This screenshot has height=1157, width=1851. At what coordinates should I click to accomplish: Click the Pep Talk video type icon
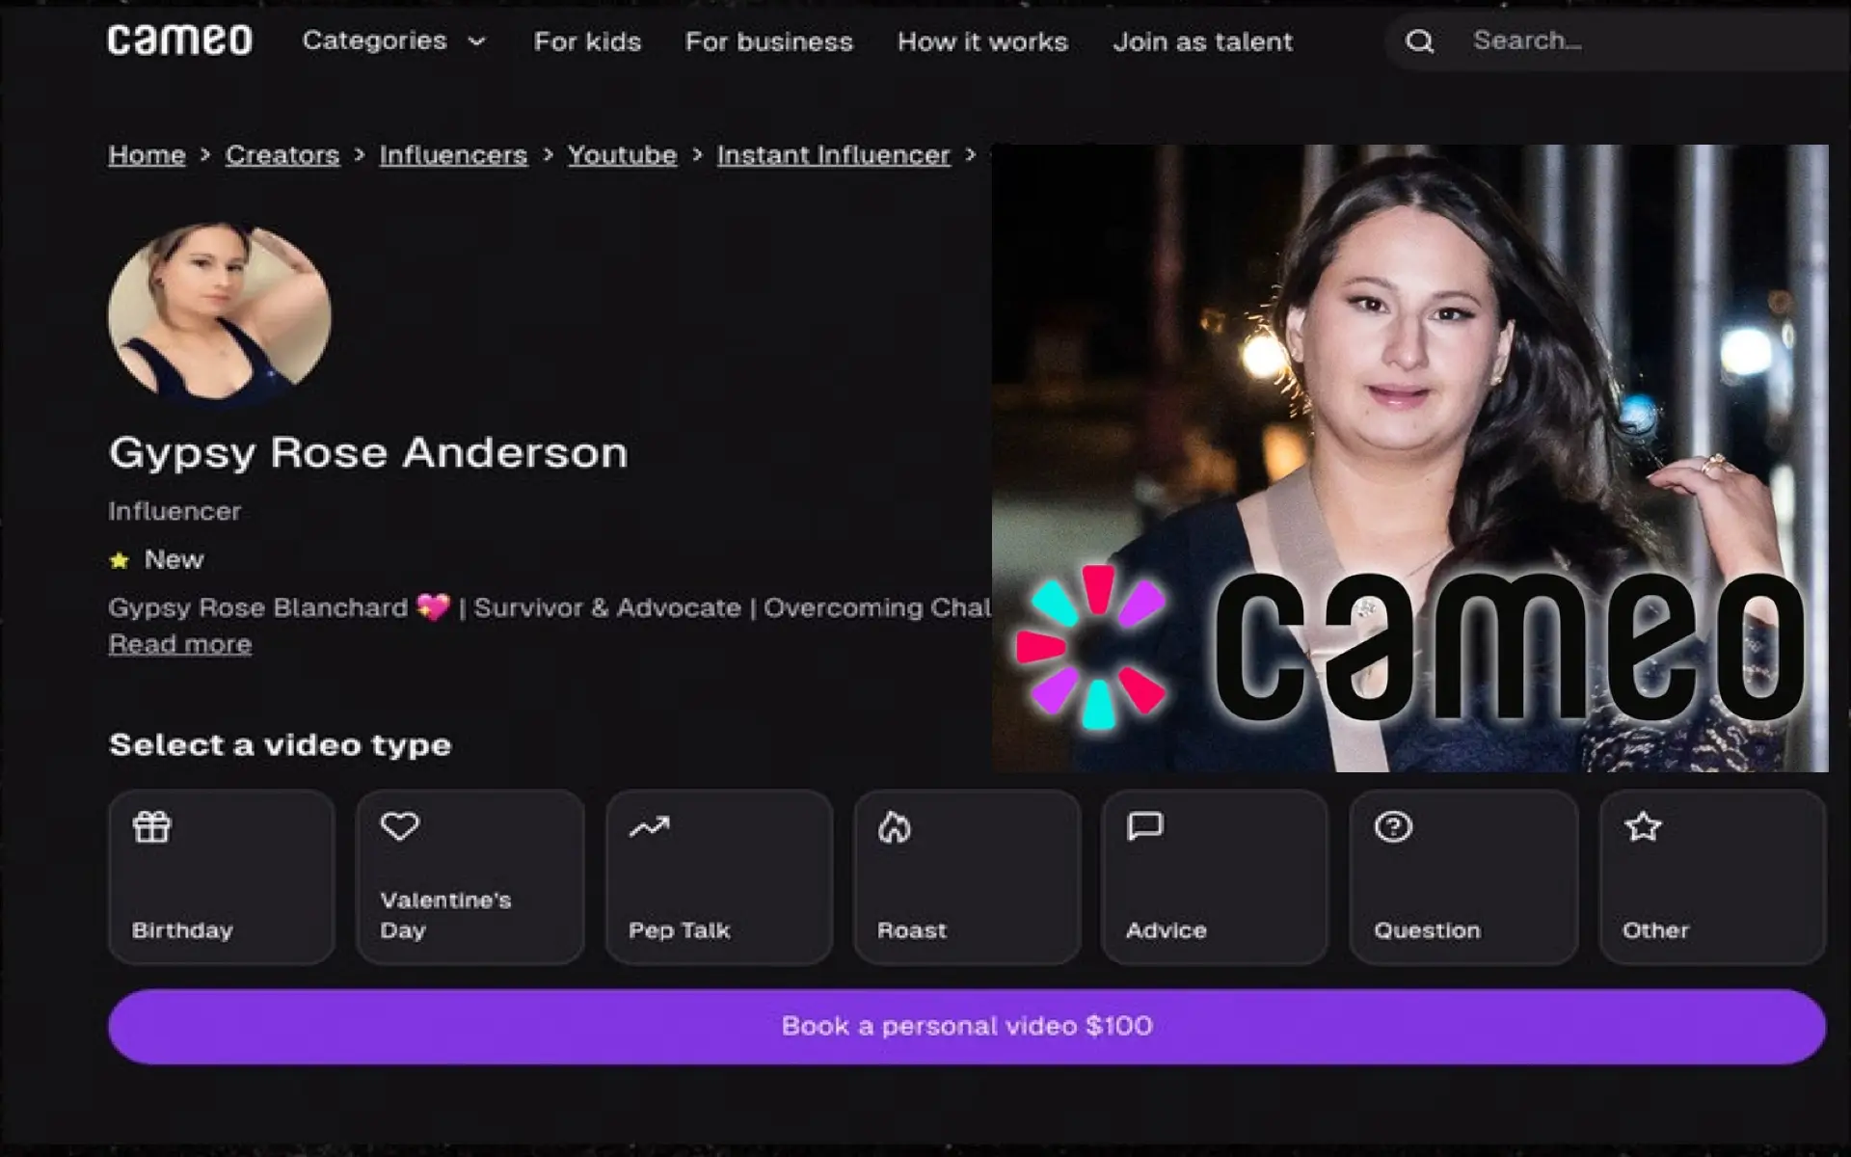(x=649, y=826)
